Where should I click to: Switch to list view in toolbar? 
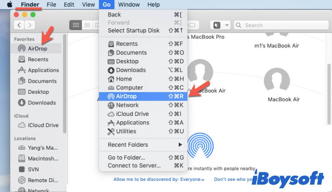pos(87,25)
